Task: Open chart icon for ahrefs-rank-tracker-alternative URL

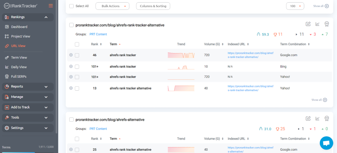Action: (317, 24)
